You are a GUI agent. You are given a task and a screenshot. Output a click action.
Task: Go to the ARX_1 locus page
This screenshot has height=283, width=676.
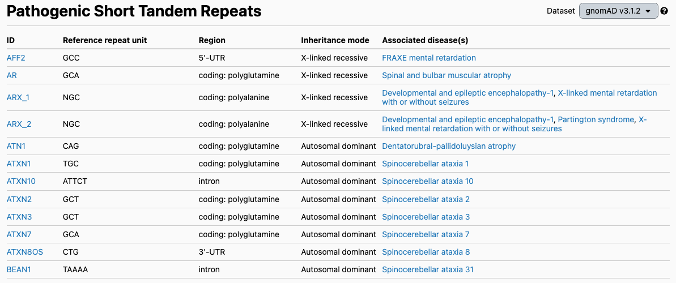(x=18, y=97)
